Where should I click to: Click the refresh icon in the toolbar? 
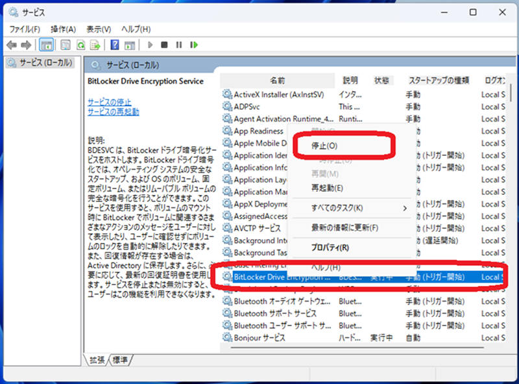(81, 44)
